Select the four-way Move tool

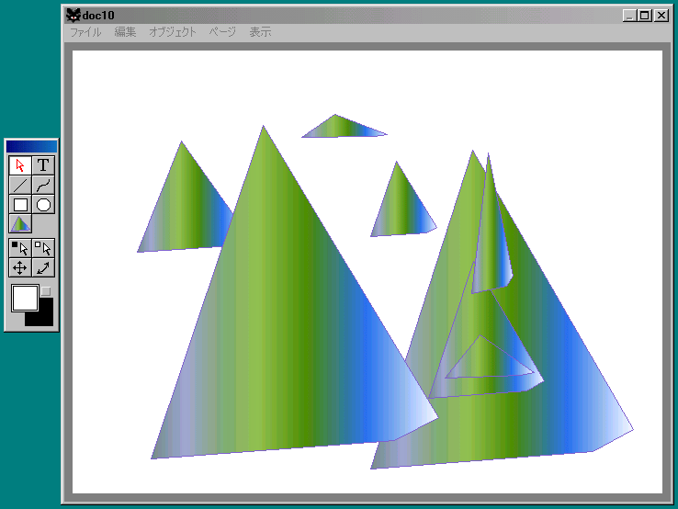pyautogui.click(x=20, y=267)
